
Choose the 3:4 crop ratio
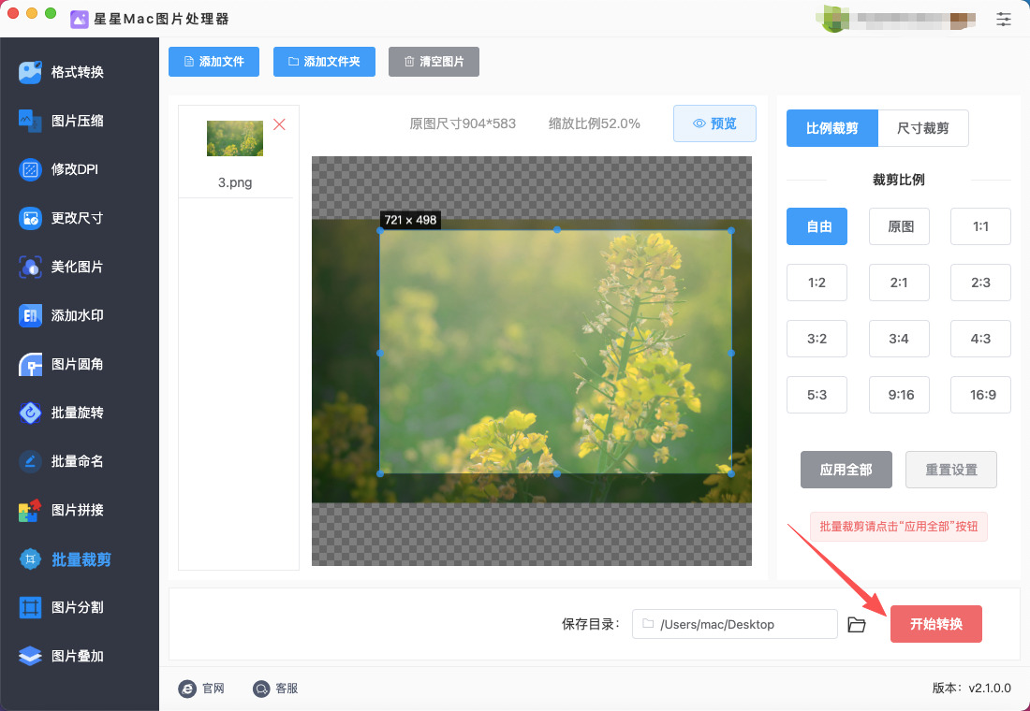[x=899, y=339]
